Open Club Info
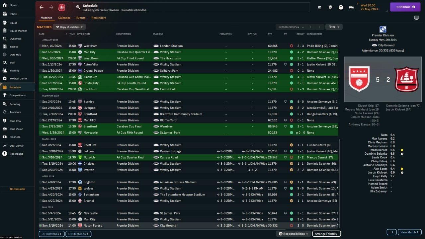The height and width of the screenshot is (239, 425). click(17, 121)
